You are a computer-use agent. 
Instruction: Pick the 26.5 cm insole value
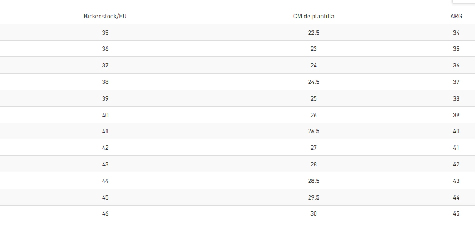tap(314, 131)
